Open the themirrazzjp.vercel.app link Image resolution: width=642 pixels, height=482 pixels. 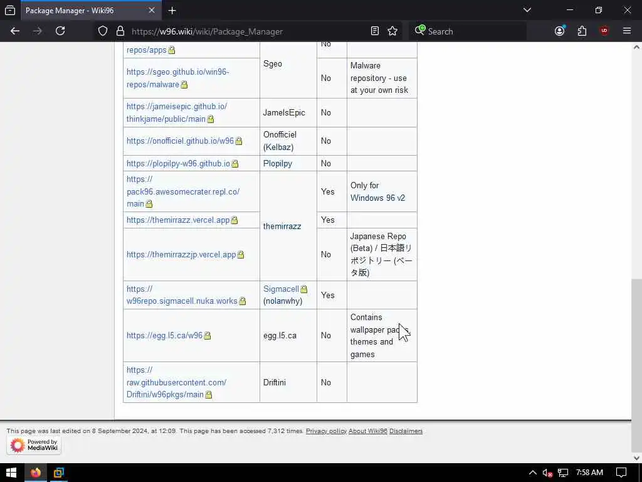click(181, 255)
